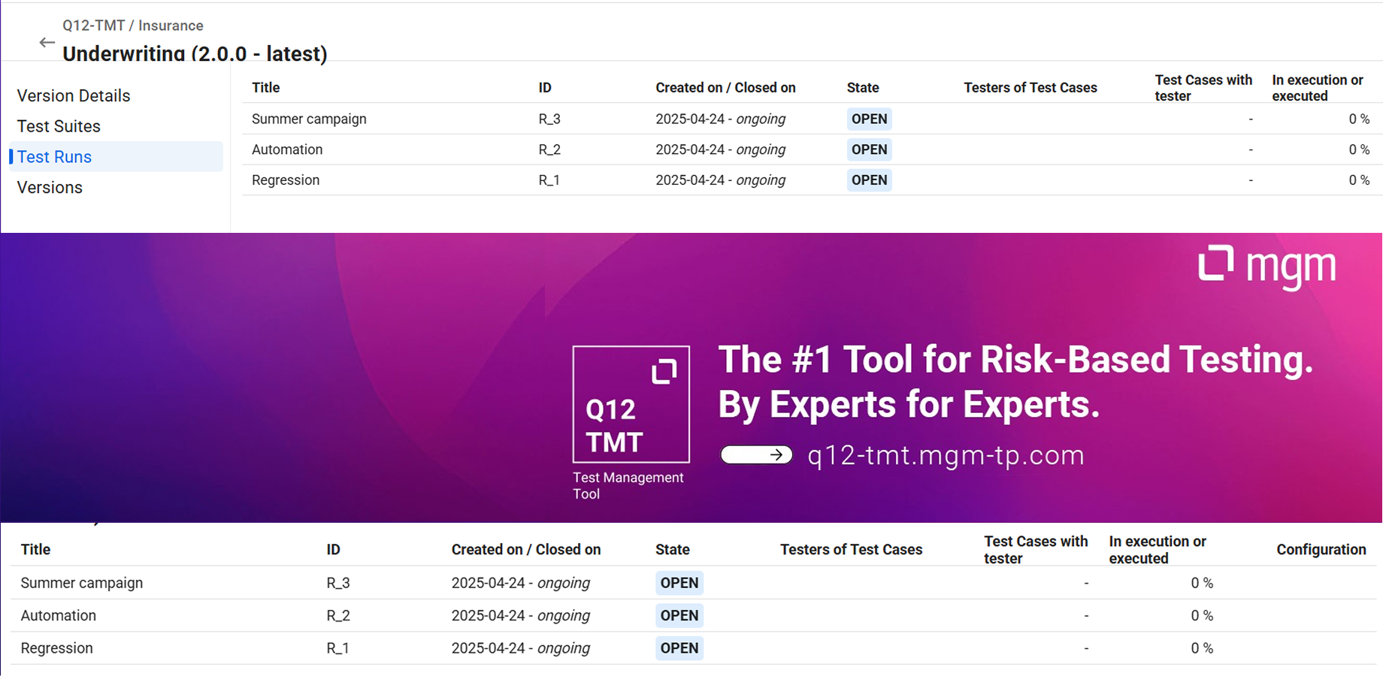Click ID R_1 in upper table
The width and height of the screenshot is (1383, 676).
pyautogui.click(x=549, y=180)
